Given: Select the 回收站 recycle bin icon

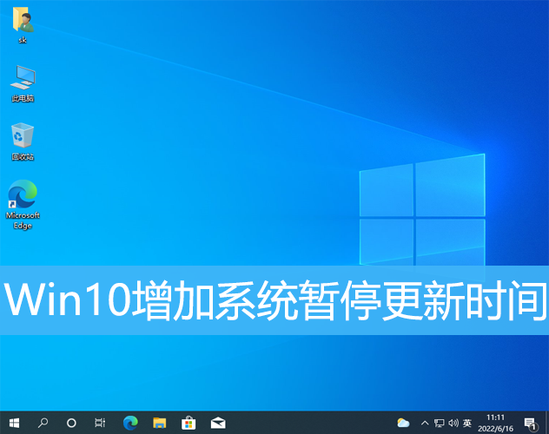Looking at the screenshot, I should 22,137.
